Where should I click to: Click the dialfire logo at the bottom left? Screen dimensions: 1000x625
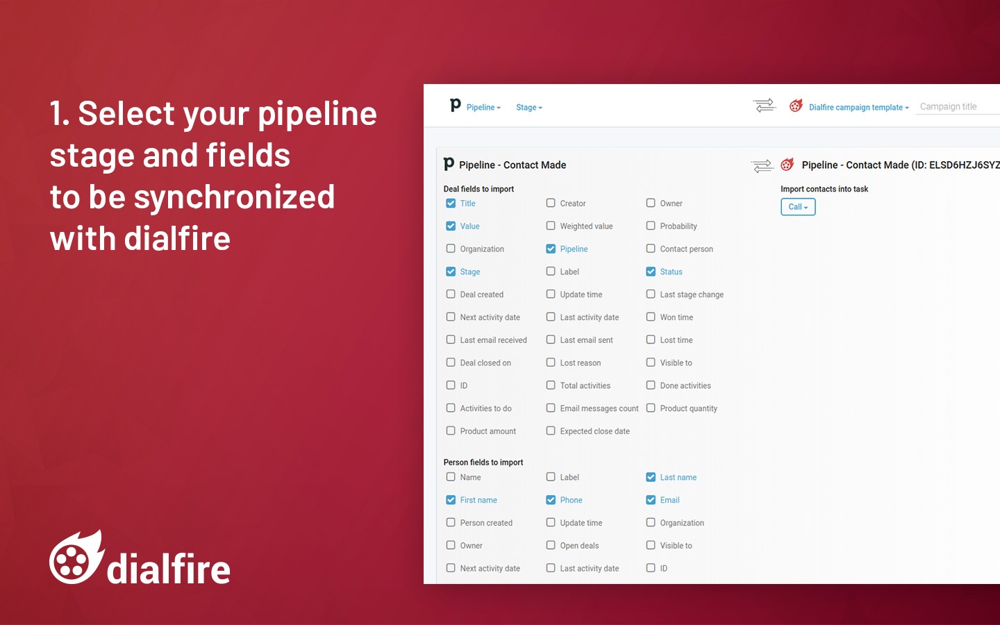tap(140, 558)
